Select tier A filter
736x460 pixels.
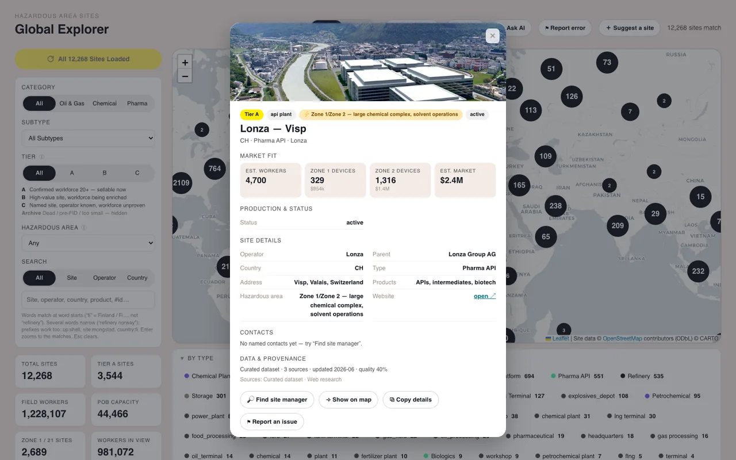click(x=72, y=172)
